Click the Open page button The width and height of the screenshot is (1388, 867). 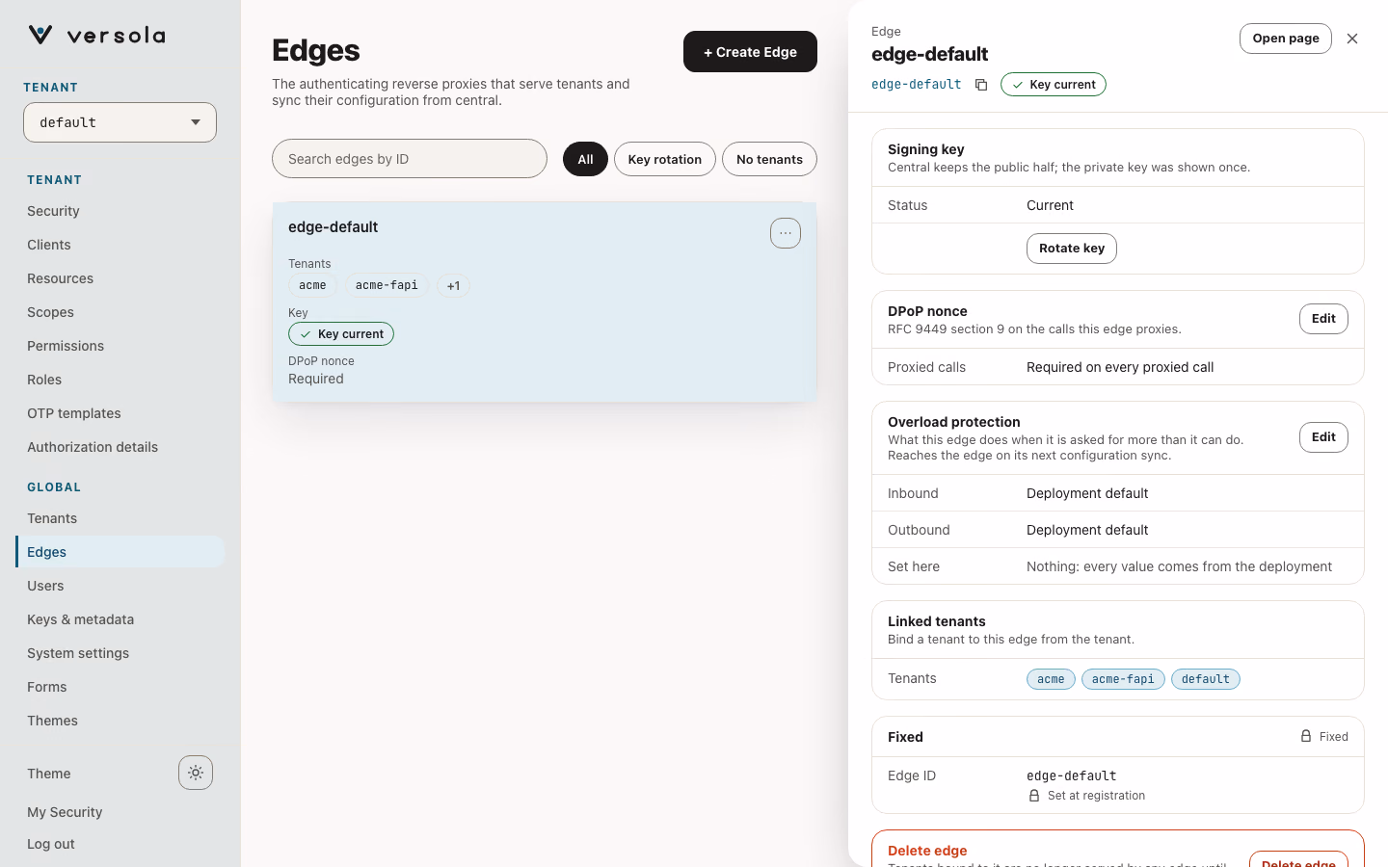1286,39
